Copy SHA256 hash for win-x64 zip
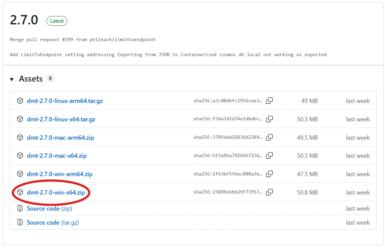Screen dimensions: 385x248 pos(269,192)
